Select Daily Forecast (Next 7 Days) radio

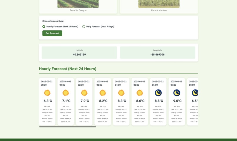click(84, 26)
